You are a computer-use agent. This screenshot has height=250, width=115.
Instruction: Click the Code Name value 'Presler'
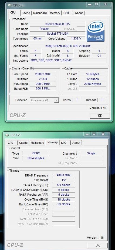44,29
